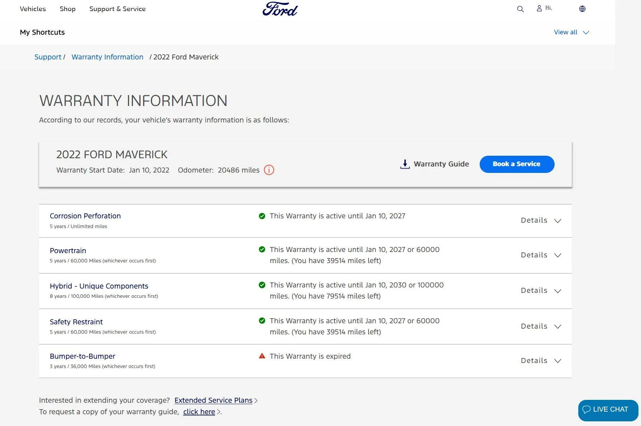This screenshot has width=641, height=426.
Task: Open Extended Service Plans link
Action: pos(213,400)
